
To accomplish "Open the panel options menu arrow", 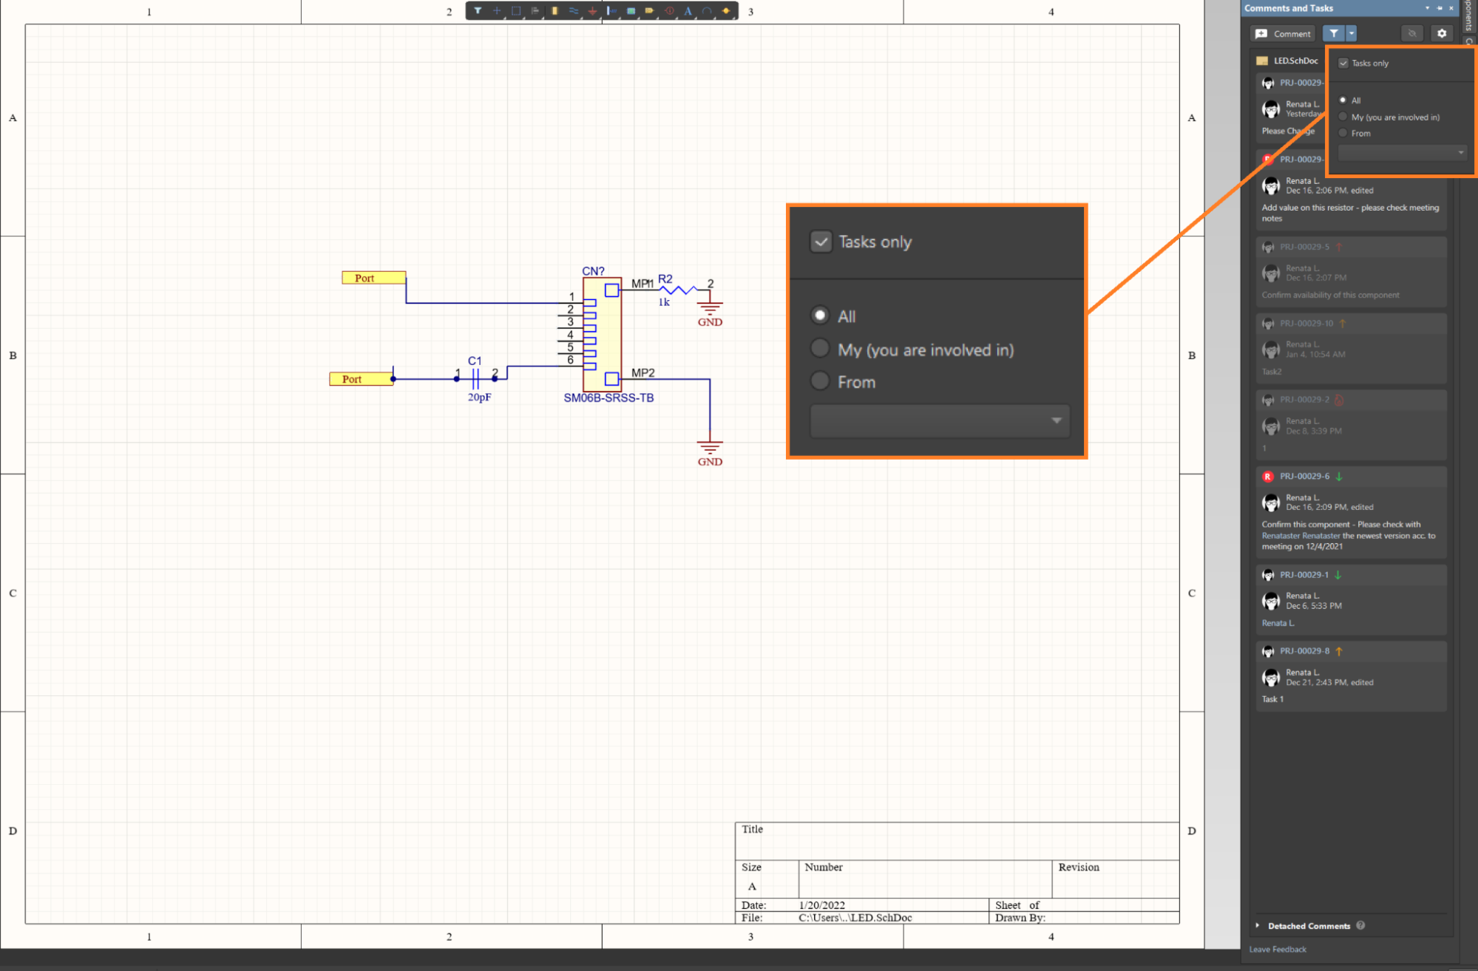I will coord(1427,8).
